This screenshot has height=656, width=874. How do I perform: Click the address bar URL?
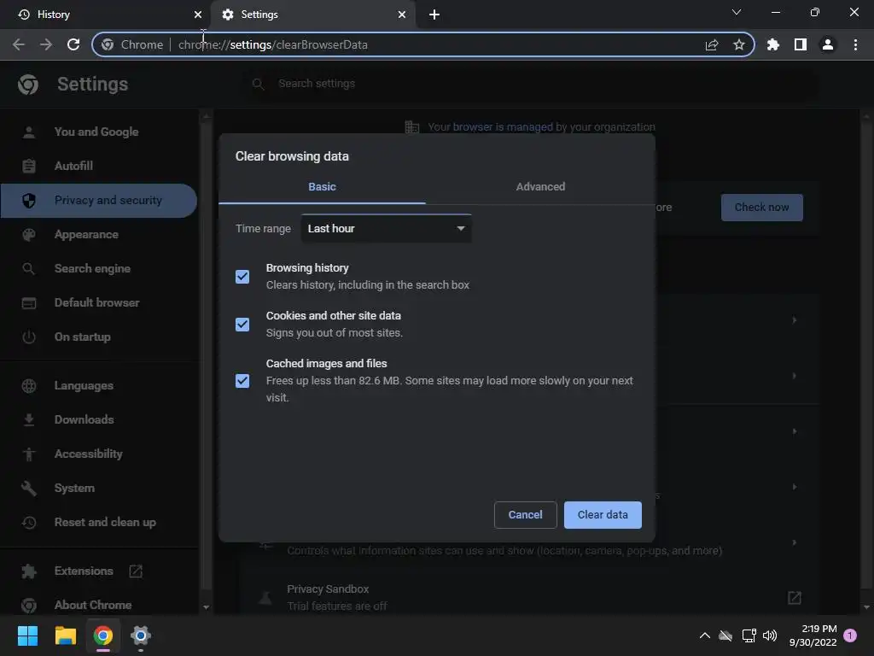tap(272, 44)
